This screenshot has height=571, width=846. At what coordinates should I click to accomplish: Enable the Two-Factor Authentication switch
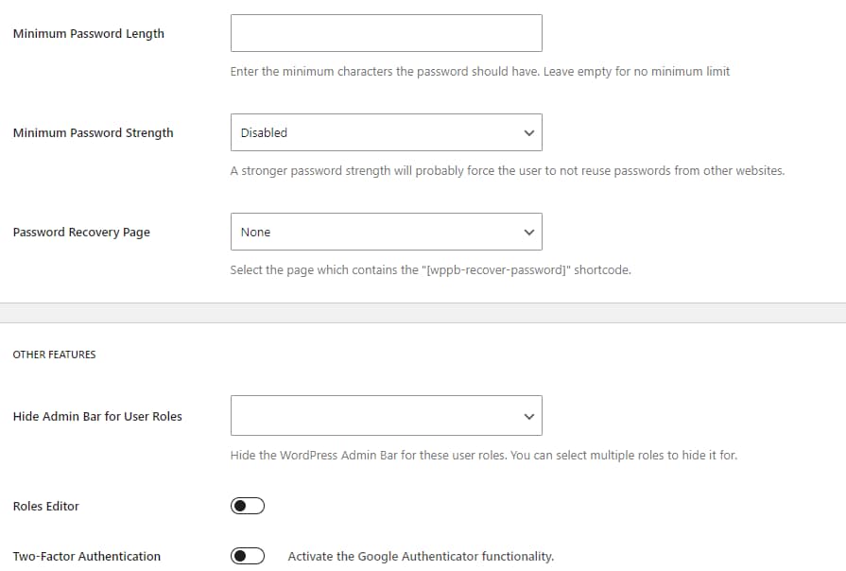[x=247, y=556]
